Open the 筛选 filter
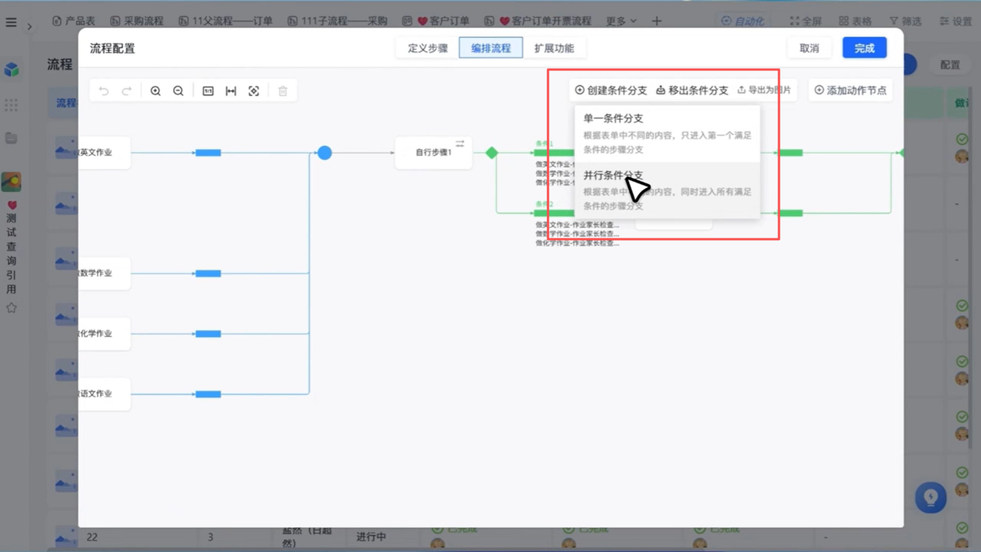The image size is (981, 552). [905, 21]
